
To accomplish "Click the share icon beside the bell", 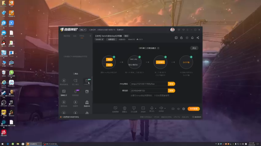I will (x=198, y=38).
